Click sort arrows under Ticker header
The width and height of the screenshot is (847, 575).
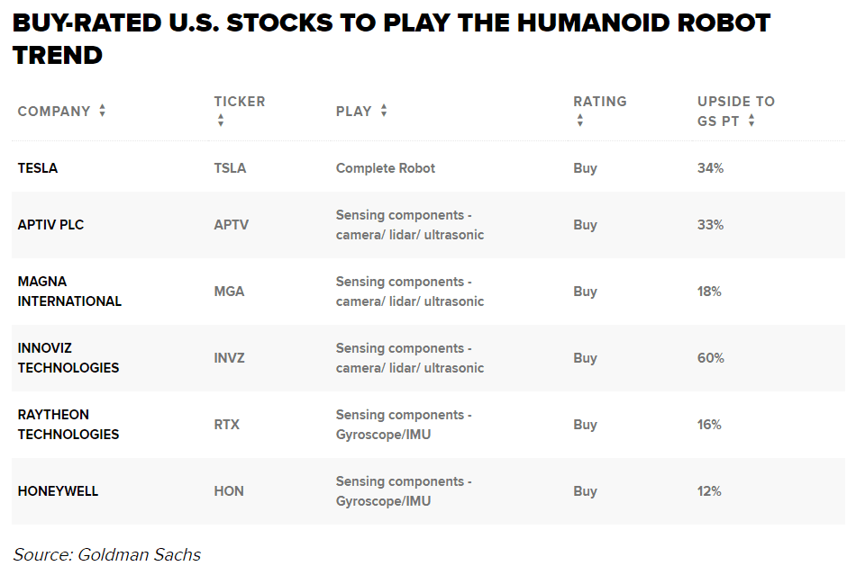point(220,121)
